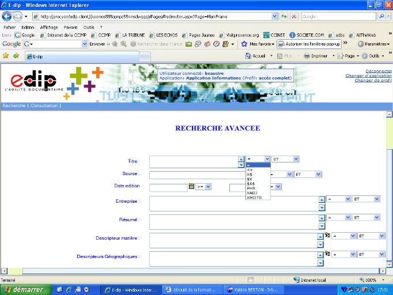
Task: Open the CCINET favorites link
Action: [274, 35]
